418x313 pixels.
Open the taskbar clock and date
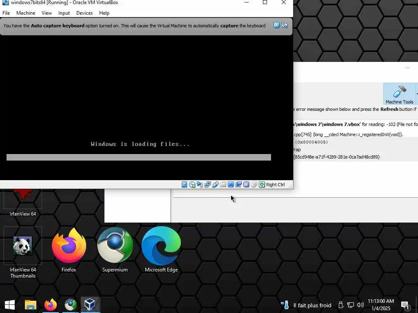381,305
